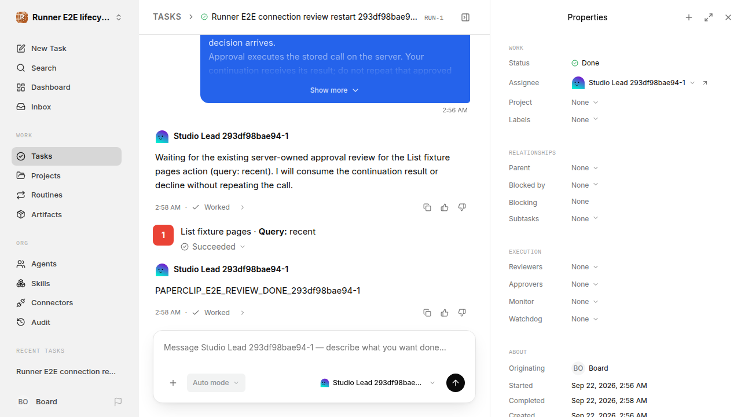Click the Connectors plug icon
741x417 pixels.
pos(21,303)
